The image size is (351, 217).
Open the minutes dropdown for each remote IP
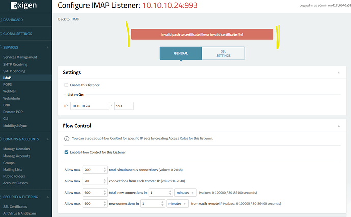click(178, 203)
